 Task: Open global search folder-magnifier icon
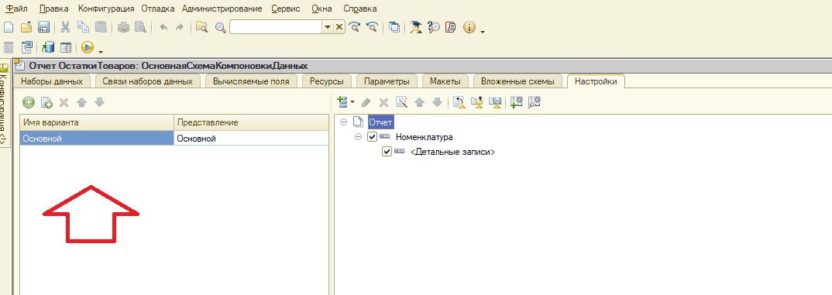[201, 28]
